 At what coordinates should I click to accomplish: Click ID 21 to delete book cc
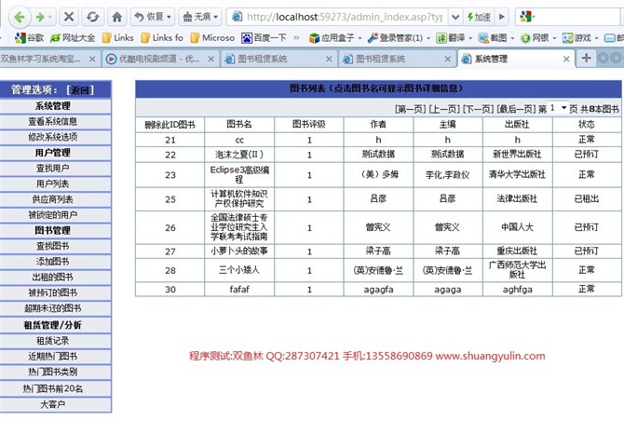coord(170,140)
